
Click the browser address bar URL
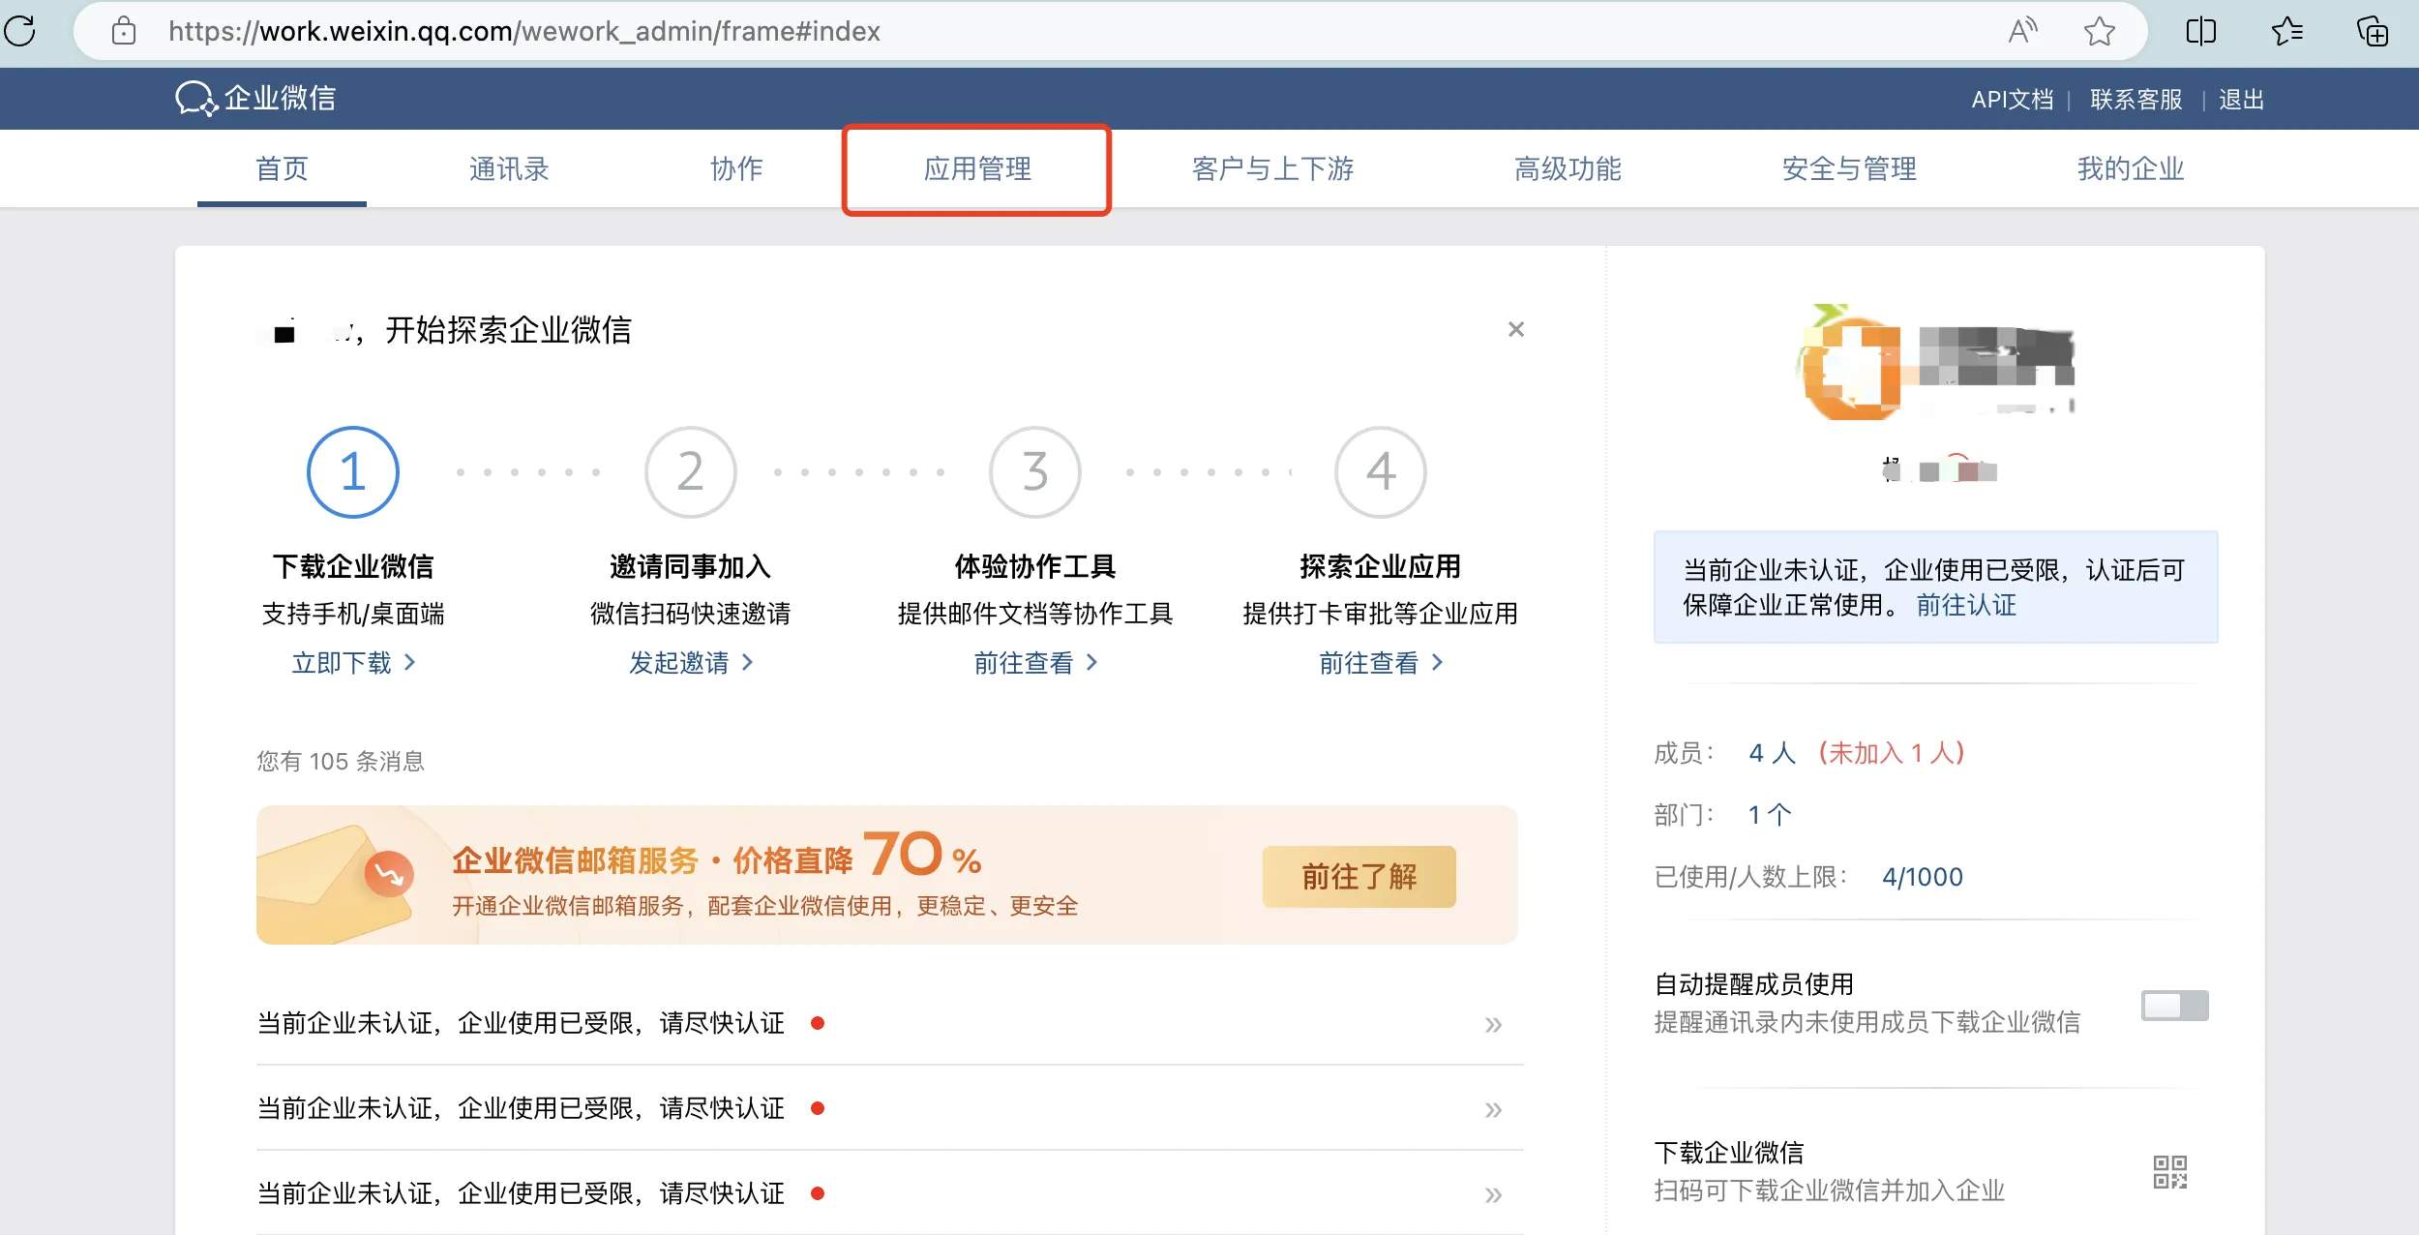pyautogui.click(x=523, y=31)
